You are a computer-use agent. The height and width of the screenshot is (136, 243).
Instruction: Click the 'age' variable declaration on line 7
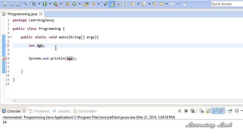tap(39, 46)
